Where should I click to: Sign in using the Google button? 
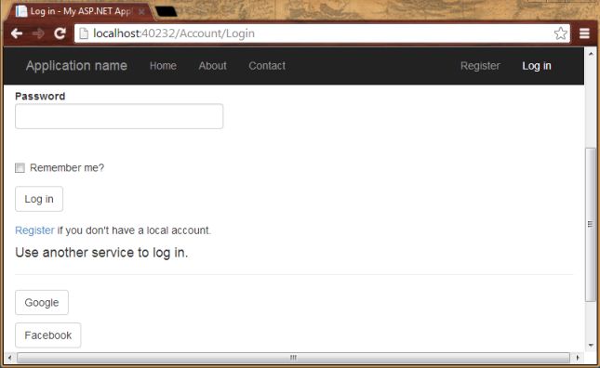coord(42,302)
